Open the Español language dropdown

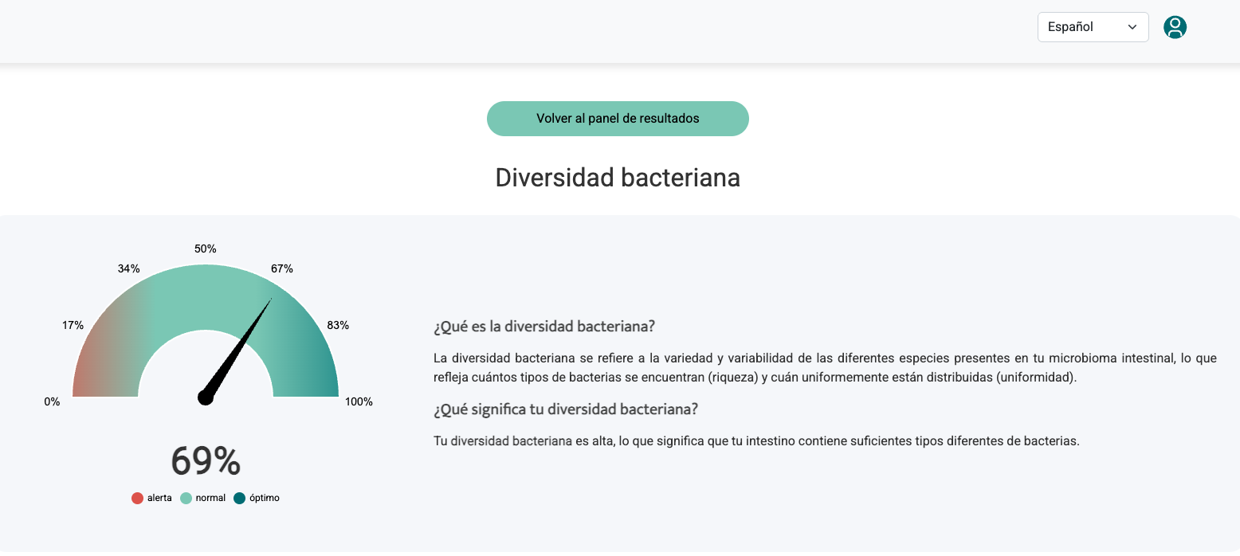[1093, 27]
